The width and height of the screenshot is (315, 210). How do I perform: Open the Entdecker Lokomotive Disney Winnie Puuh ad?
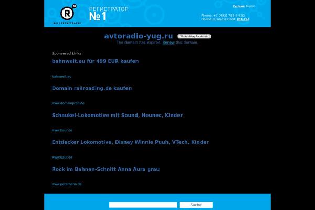click(x=130, y=142)
